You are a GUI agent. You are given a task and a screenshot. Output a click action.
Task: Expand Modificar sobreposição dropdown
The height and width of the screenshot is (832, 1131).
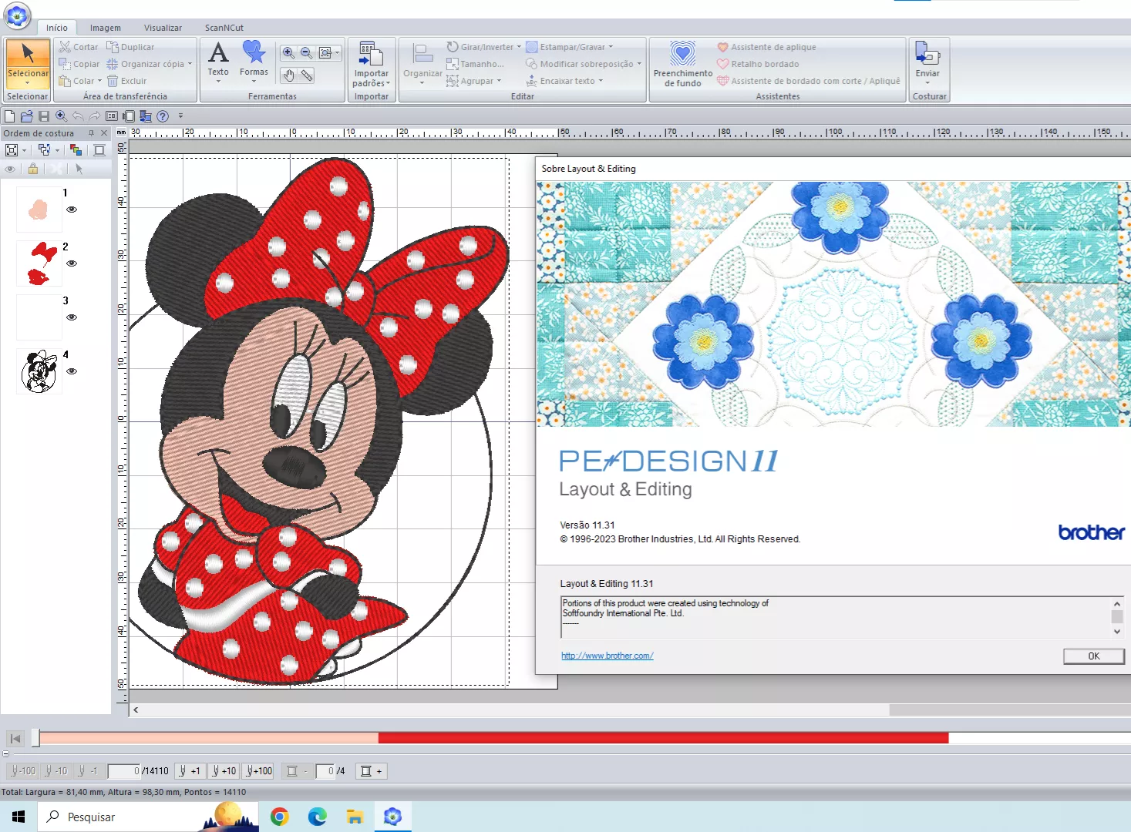pyautogui.click(x=639, y=64)
